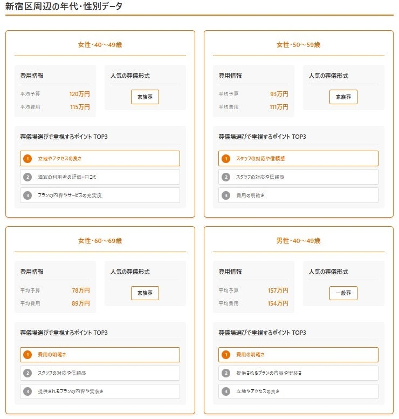Screen dimensions: 399x419
Task: Click 家族葬 button in 女性・50〜59歳 card
Action: click(343, 97)
